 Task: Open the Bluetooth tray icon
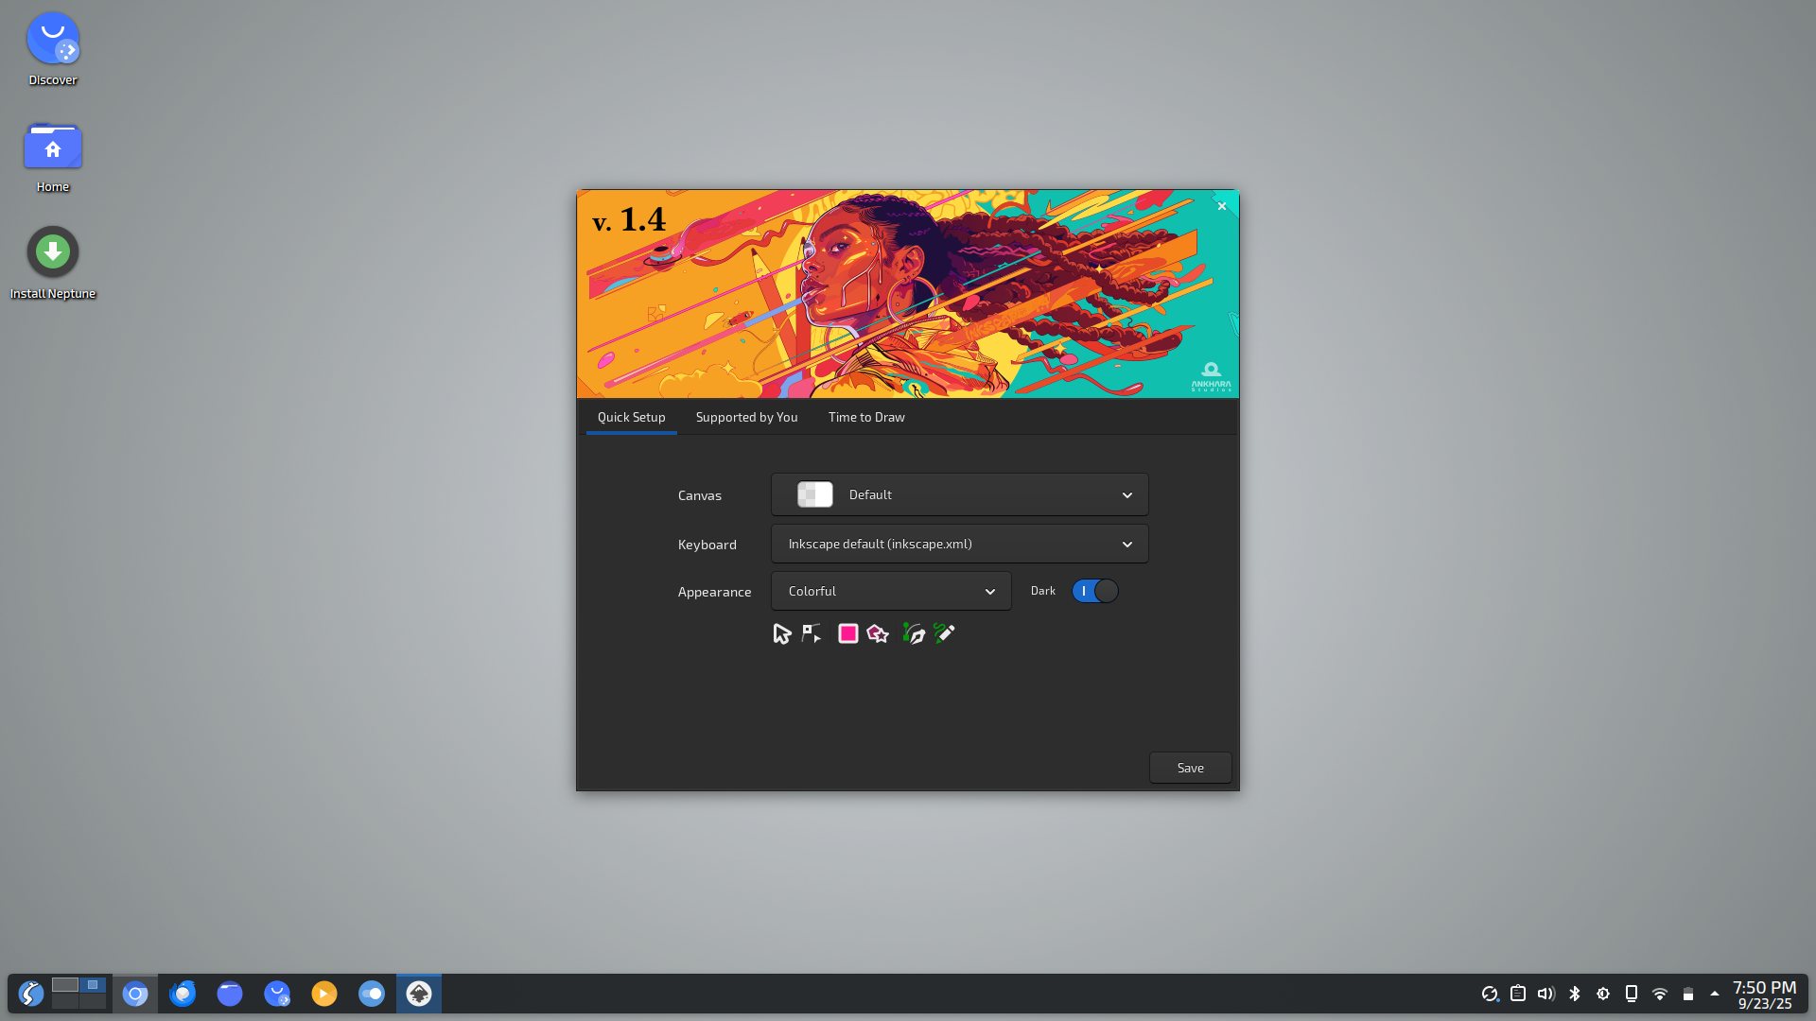click(x=1575, y=994)
